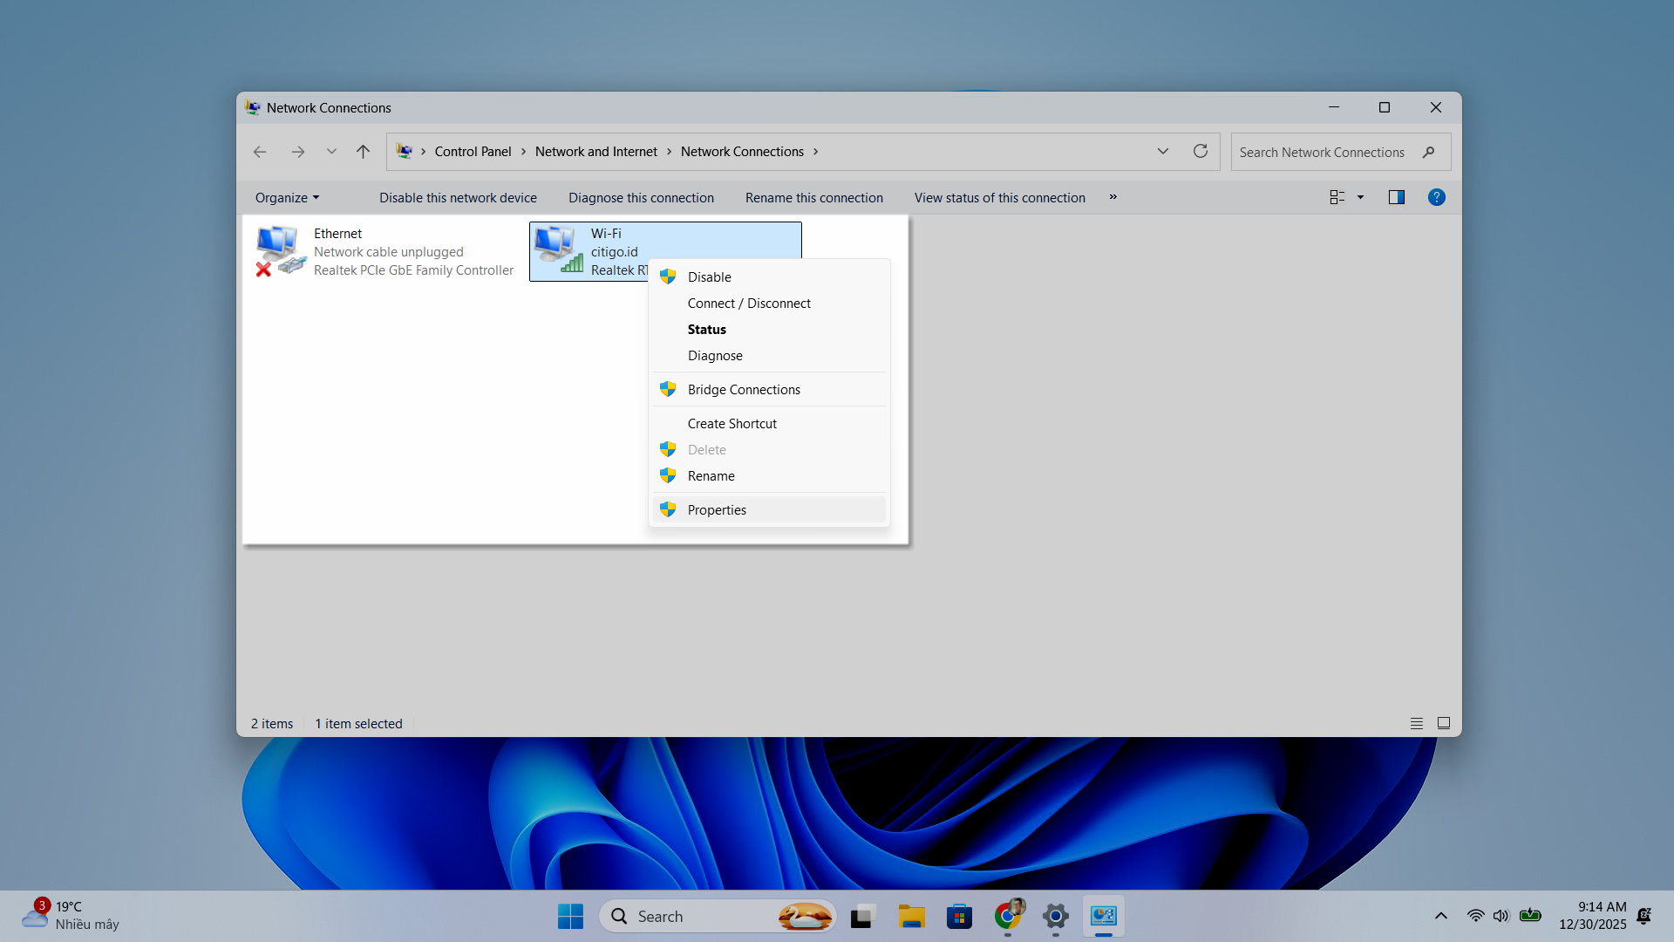The height and width of the screenshot is (942, 1674).
Task: Expand the view options dropdown arrow
Action: (1360, 197)
